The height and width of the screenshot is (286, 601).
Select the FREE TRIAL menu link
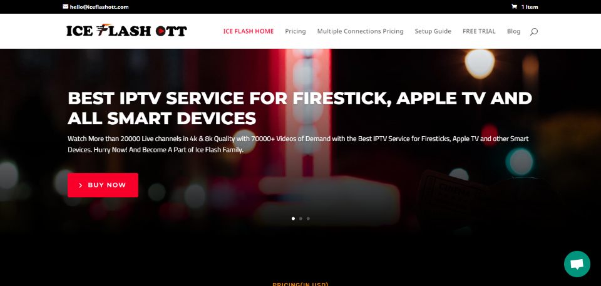479,31
